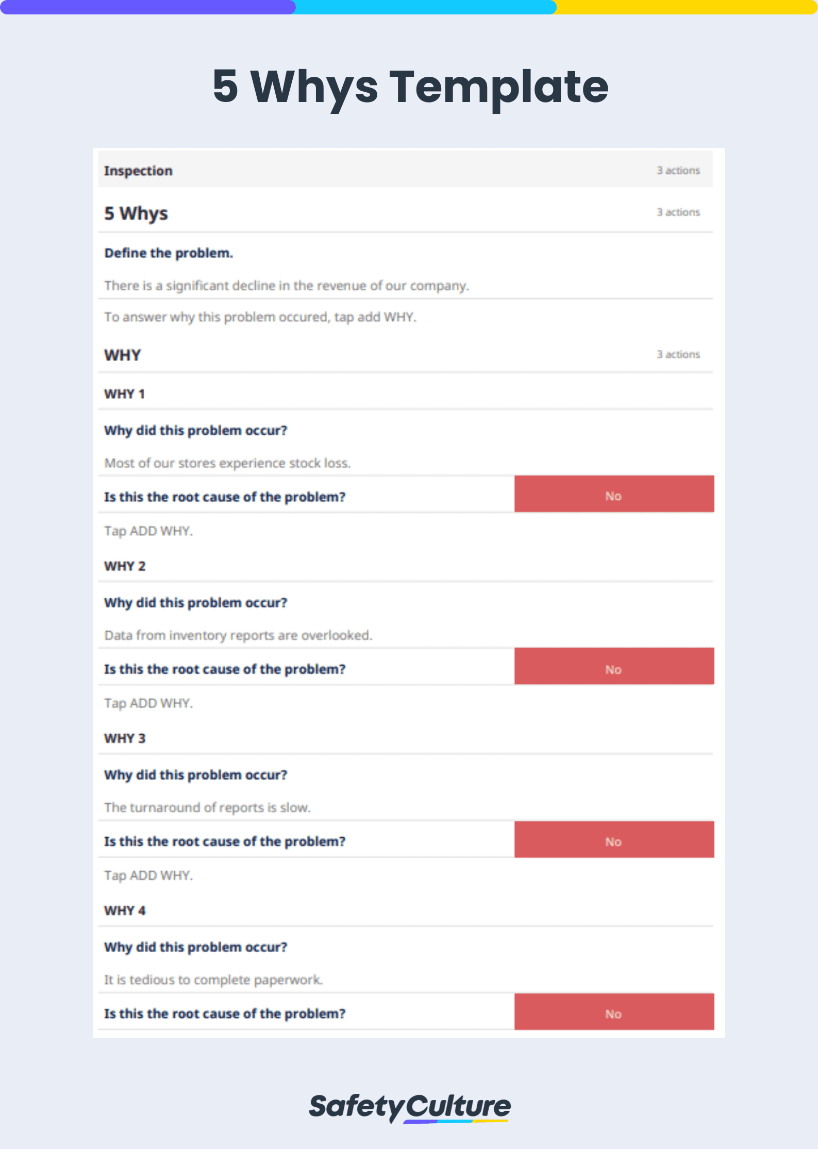Click the WHY 4 heading
This screenshot has width=818, height=1149.
coord(125,911)
